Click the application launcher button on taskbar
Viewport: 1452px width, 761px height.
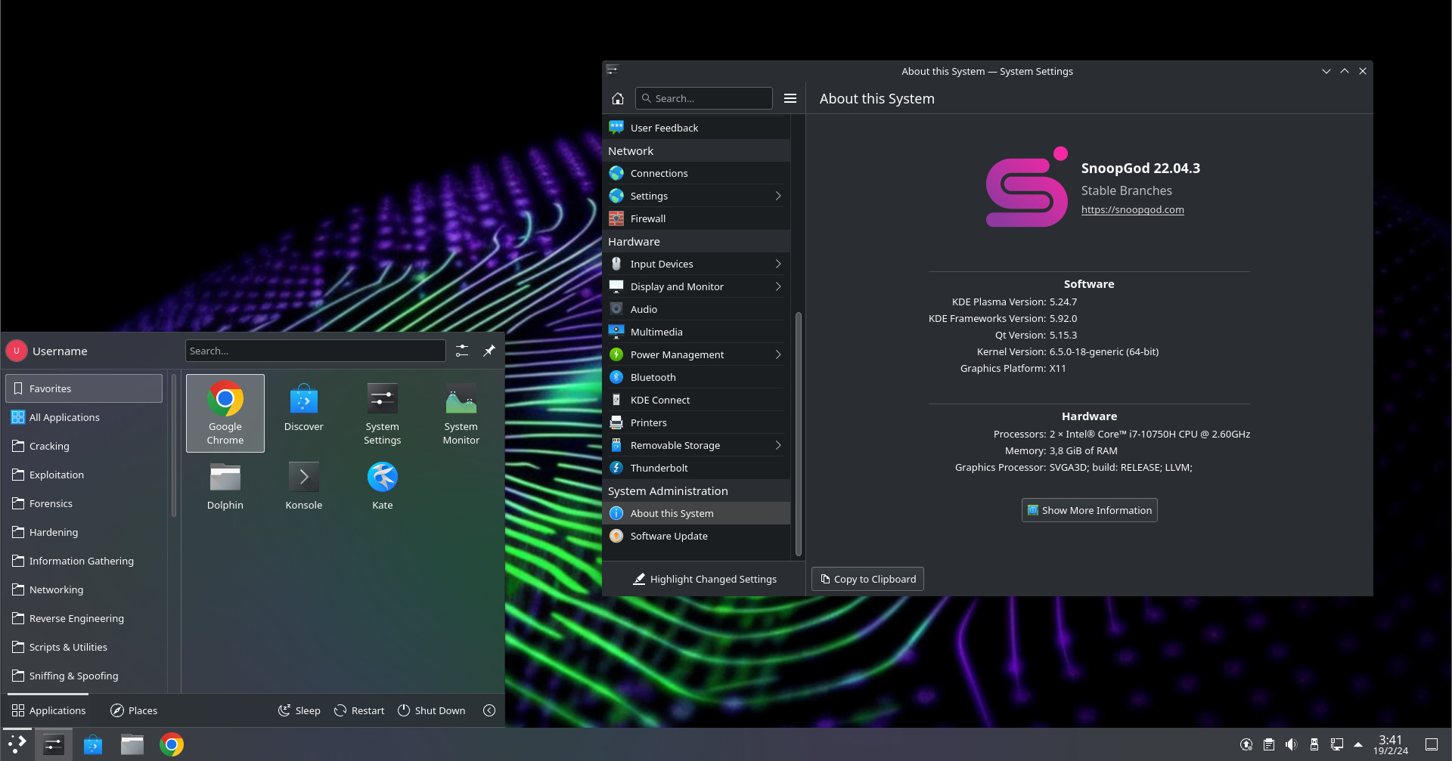pyautogui.click(x=17, y=744)
